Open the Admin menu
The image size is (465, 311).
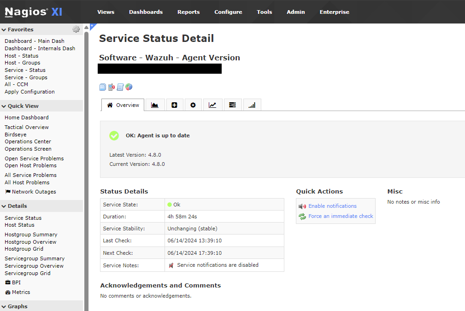[296, 12]
